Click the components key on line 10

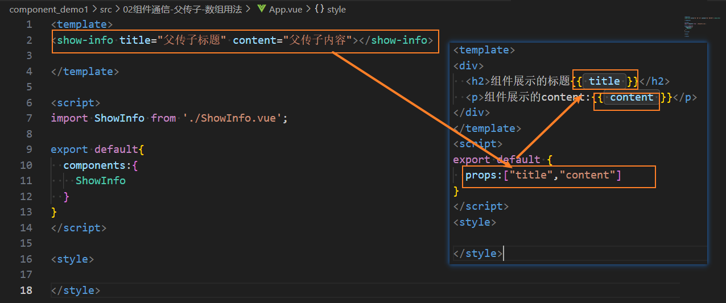pos(94,165)
